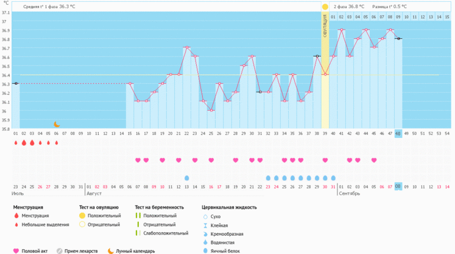Click the heart icon on cycle day 45
Viewport: 455px width, 254px height.
373,160
